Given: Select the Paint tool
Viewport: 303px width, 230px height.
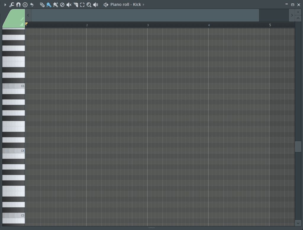Looking at the screenshot, I should [49, 4].
